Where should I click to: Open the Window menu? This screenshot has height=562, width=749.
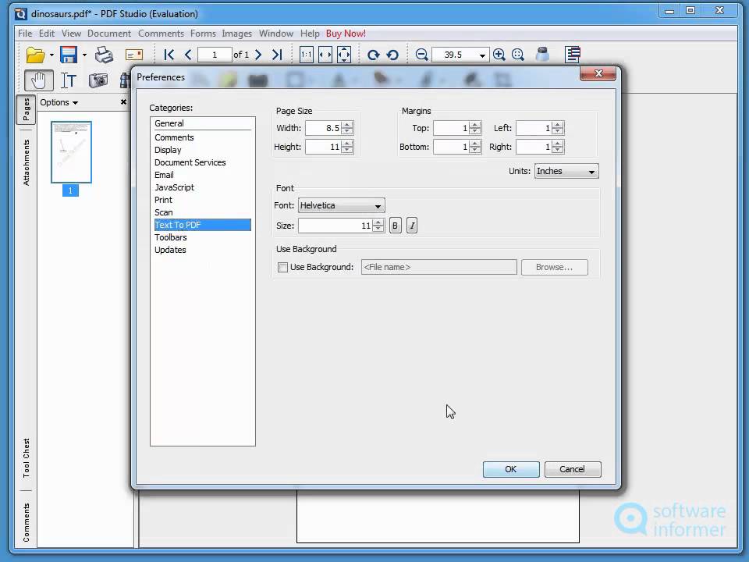tap(276, 34)
